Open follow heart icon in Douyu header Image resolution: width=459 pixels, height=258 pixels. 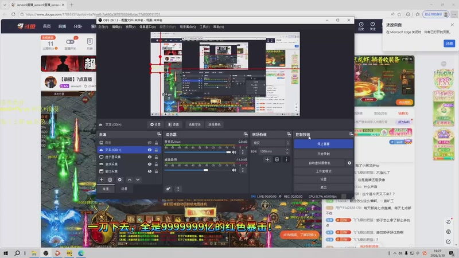372,26
